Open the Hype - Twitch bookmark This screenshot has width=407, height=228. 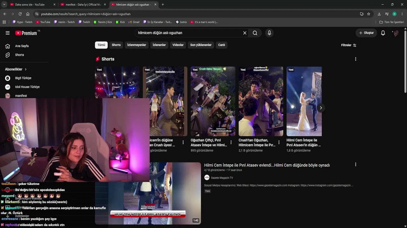click(x=22, y=22)
